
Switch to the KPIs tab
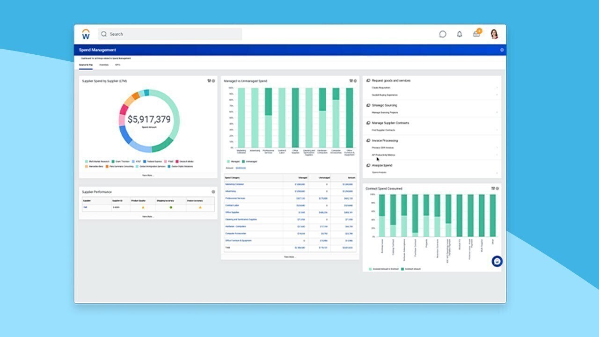click(x=117, y=65)
